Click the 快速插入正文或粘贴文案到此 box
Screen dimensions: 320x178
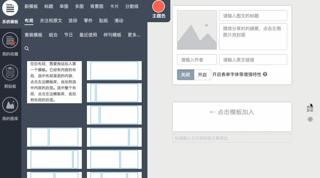tap(232, 138)
